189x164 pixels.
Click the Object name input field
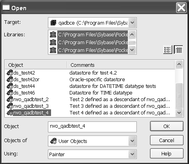coord(92,127)
